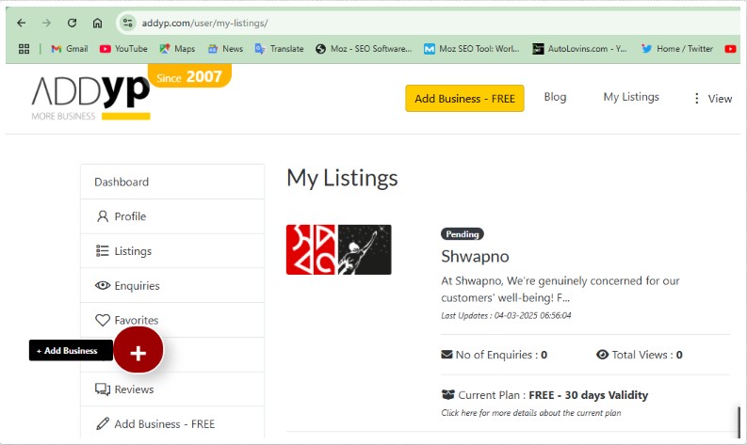Open the Gmail bookmark
Viewport: 747px width, 445px height.
click(x=70, y=49)
